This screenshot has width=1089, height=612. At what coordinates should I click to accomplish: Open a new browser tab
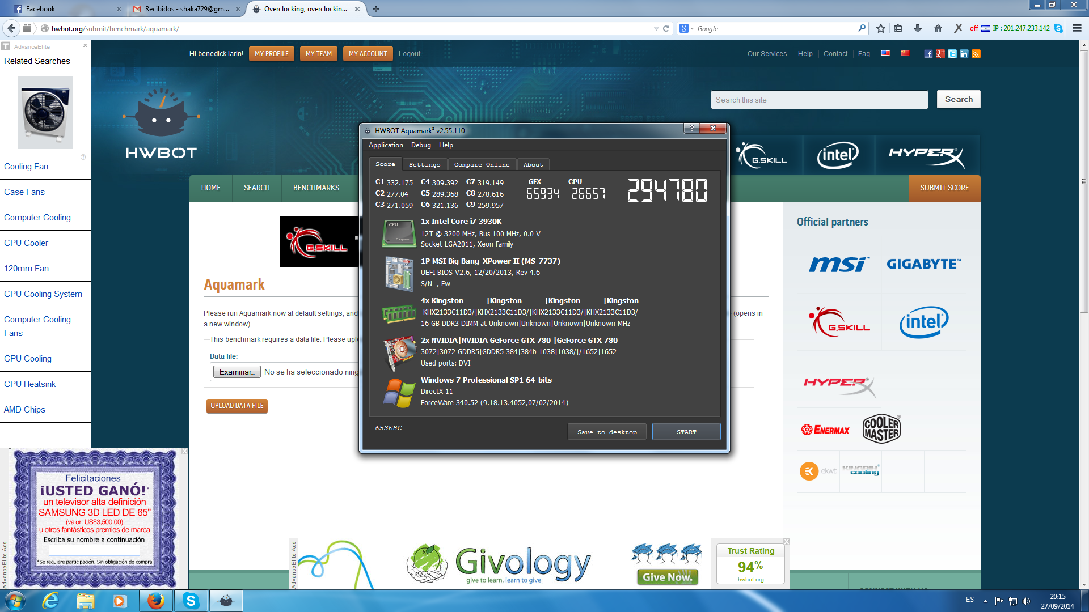tap(376, 9)
